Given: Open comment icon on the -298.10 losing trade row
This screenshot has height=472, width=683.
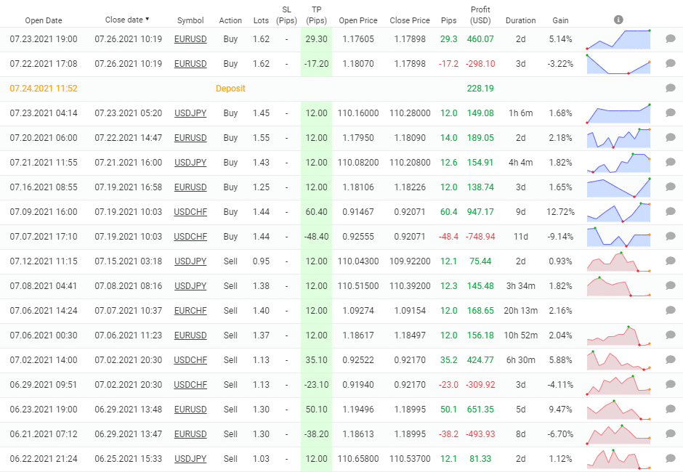Looking at the screenshot, I should point(670,64).
